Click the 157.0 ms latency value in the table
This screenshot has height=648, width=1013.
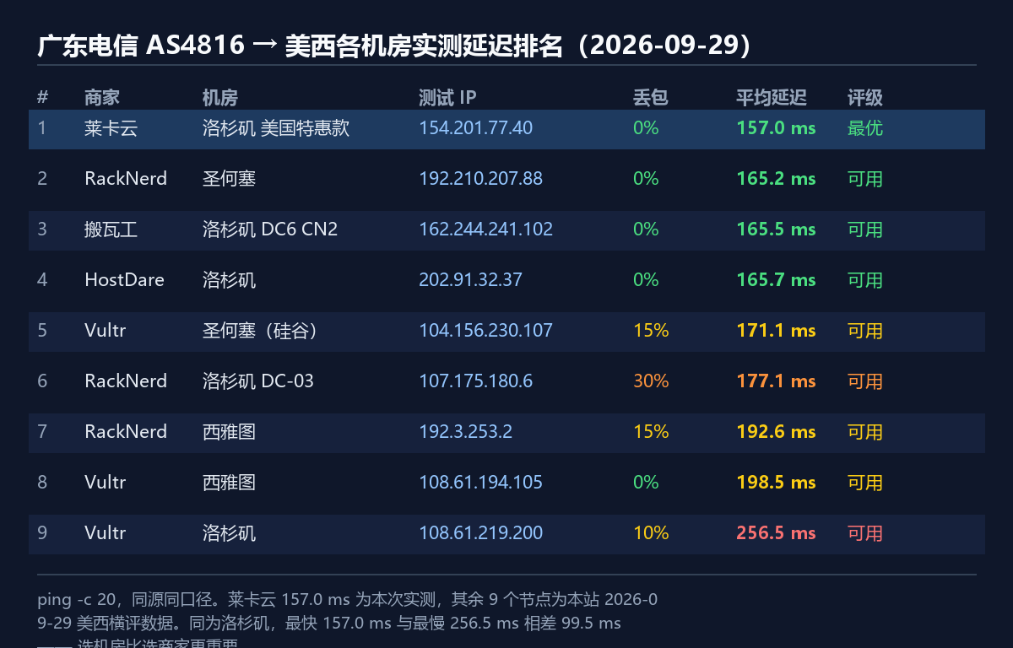coord(776,128)
